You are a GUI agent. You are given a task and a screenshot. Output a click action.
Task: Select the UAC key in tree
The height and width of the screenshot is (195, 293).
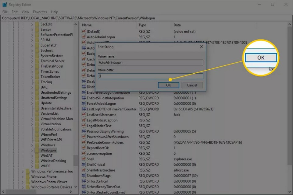coord(44,87)
